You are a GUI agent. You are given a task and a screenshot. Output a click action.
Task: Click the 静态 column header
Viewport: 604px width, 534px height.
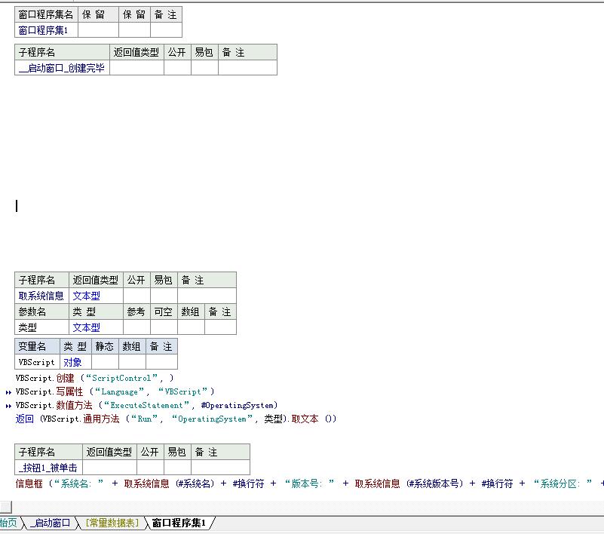(105, 346)
